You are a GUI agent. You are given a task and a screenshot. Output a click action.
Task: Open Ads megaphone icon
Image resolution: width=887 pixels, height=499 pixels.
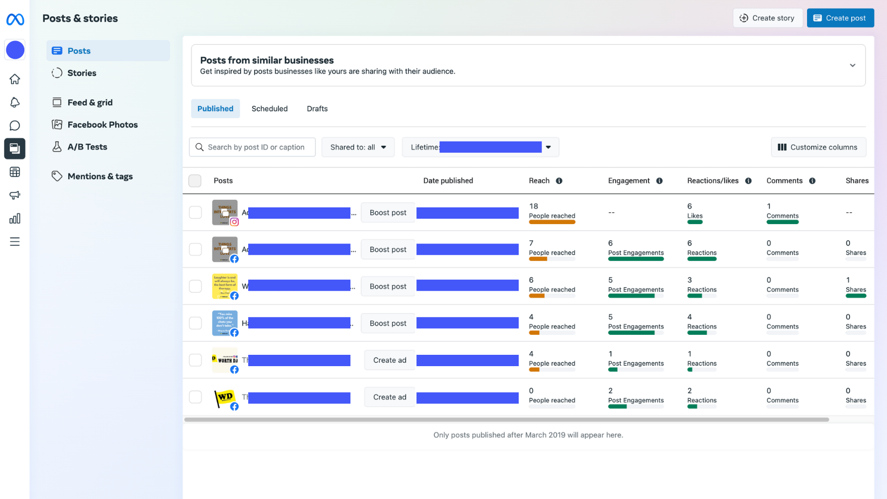(x=15, y=195)
